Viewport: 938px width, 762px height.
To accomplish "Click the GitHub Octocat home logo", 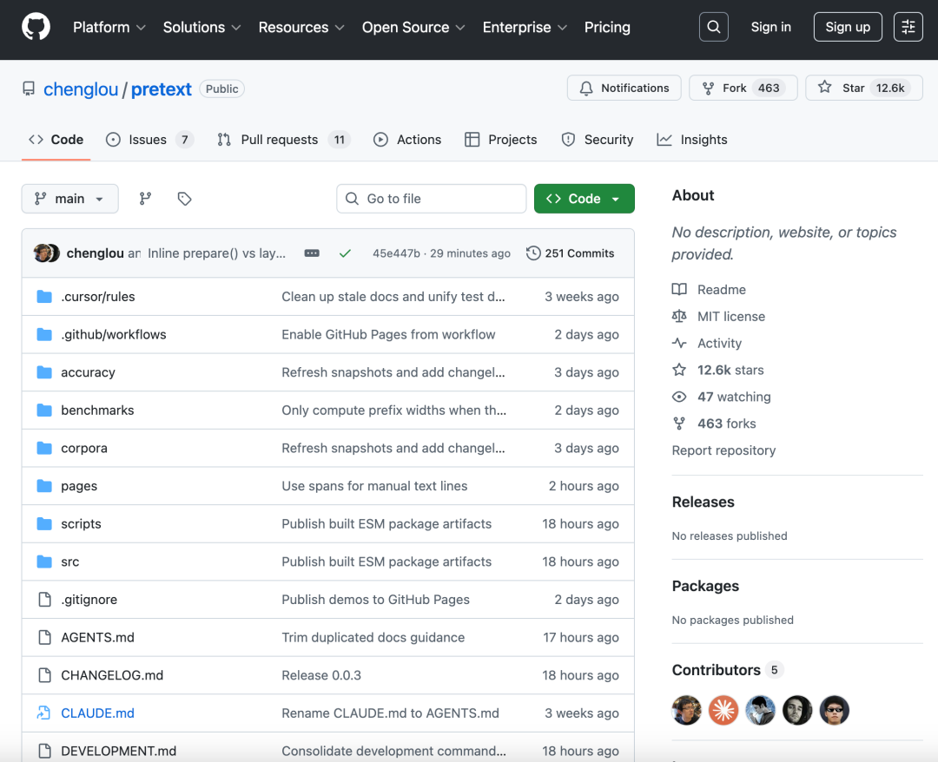I will point(35,26).
